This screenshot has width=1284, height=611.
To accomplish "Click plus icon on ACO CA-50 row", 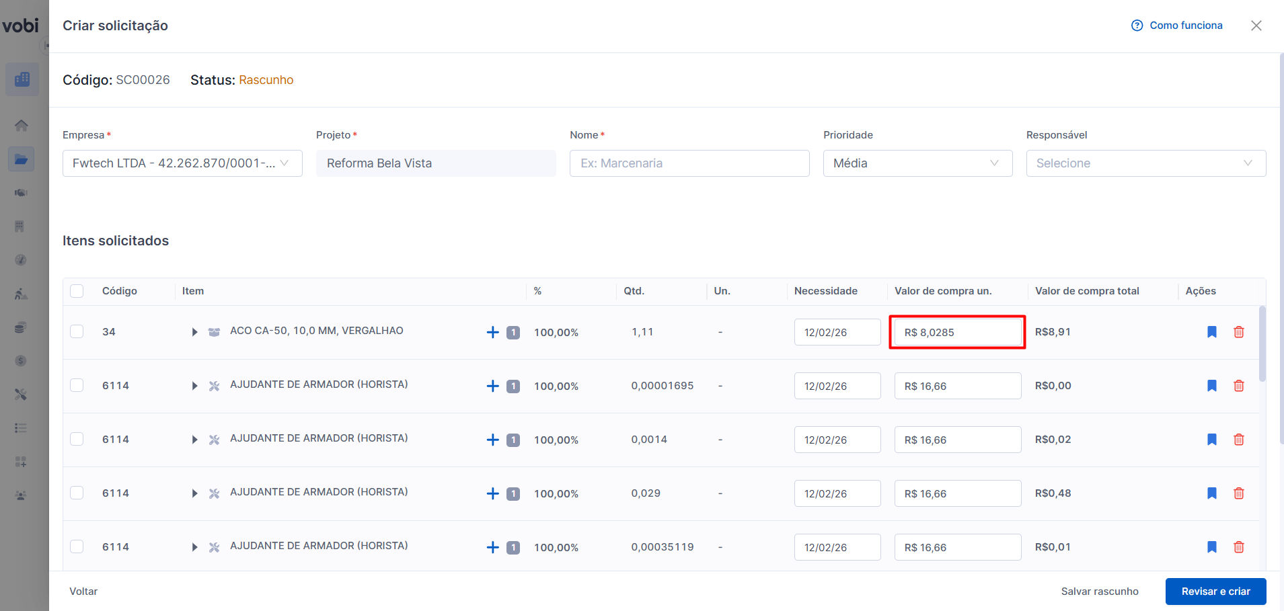I will click(492, 332).
